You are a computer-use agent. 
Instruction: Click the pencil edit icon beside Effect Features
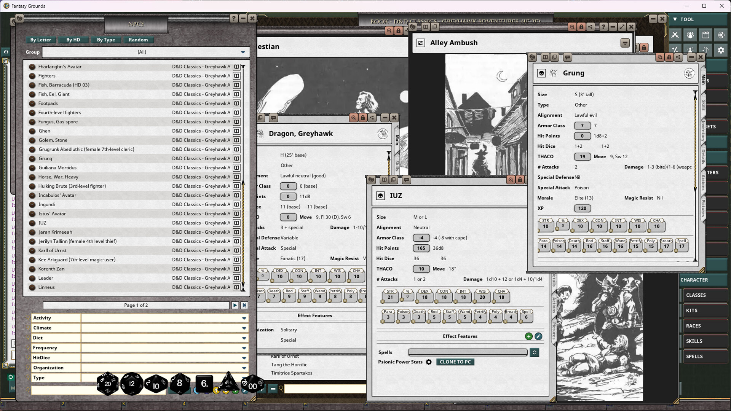click(538, 336)
